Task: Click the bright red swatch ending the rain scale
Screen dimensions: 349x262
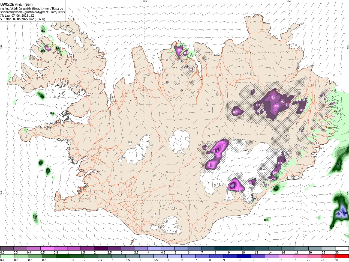Action: pos(342,256)
